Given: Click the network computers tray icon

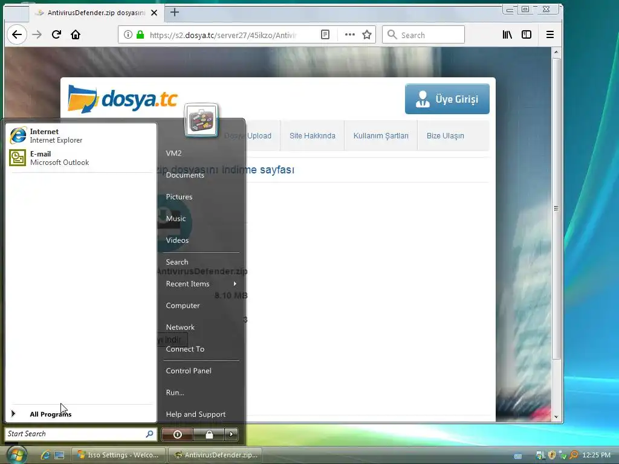Looking at the screenshot, I should pos(540,455).
